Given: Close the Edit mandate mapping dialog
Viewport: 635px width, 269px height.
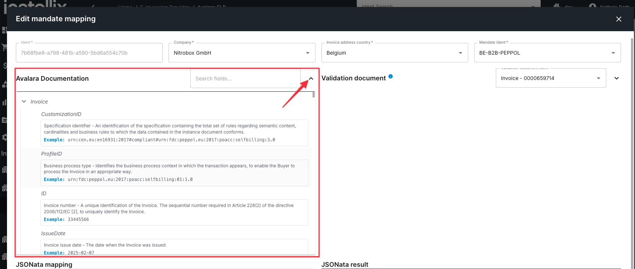Looking at the screenshot, I should click(x=618, y=19).
